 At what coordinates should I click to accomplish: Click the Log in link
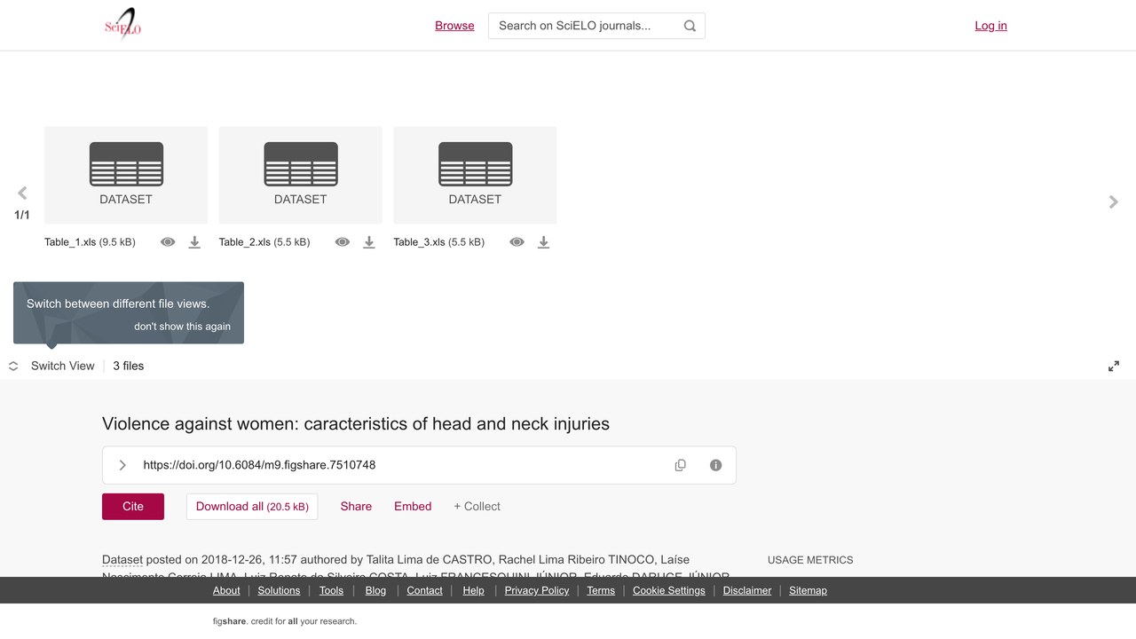(990, 26)
